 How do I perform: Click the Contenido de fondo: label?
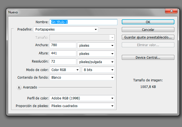pyautogui.click(x=33, y=77)
